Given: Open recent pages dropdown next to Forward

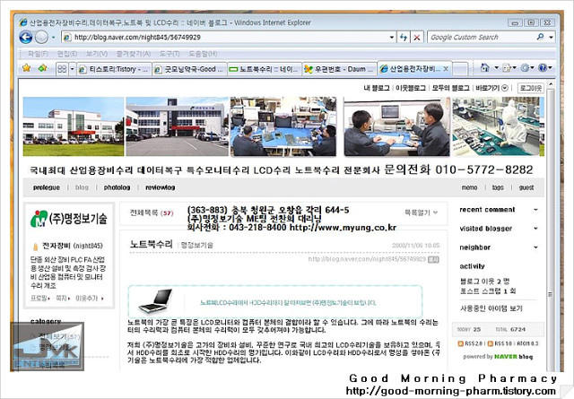Looking at the screenshot, I should tap(54, 38).
